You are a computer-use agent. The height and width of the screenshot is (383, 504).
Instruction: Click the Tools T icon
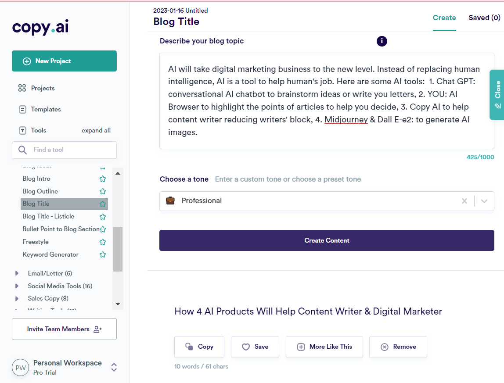(x=22, y=130)
